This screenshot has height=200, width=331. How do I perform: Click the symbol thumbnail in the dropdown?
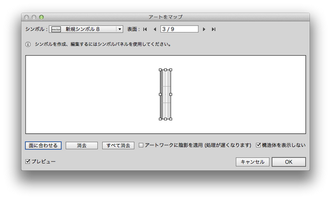click(x=56, y=29)
